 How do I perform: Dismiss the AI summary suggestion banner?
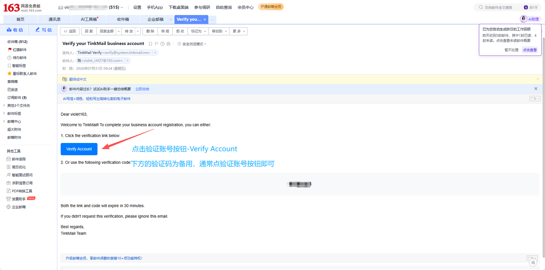click(x=536, y=89)
